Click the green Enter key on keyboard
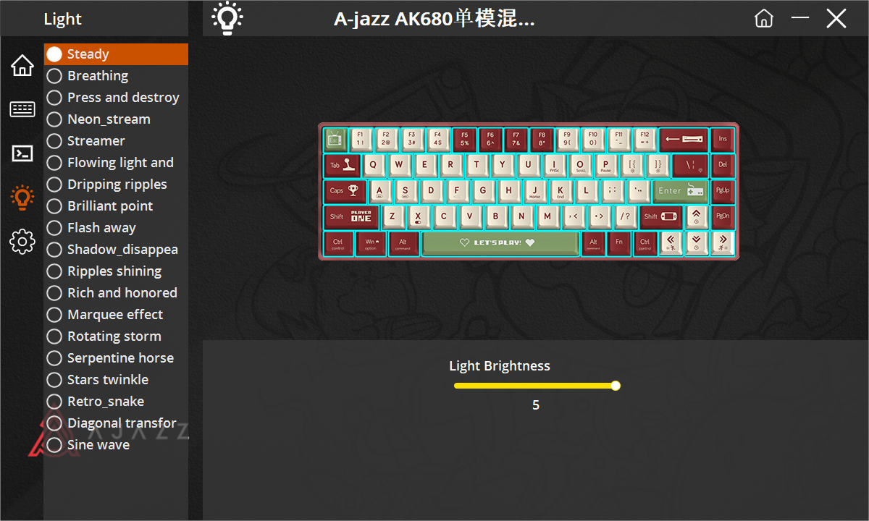The image size is (869, 521). pyautogui.click(x=681, y=191)
